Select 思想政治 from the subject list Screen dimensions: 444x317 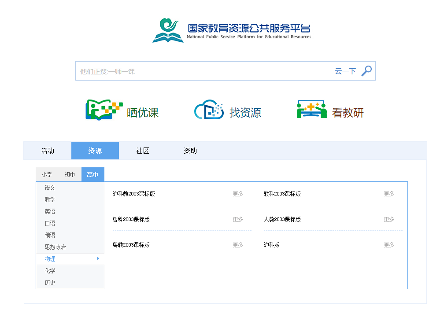click(x=55, y=247)
